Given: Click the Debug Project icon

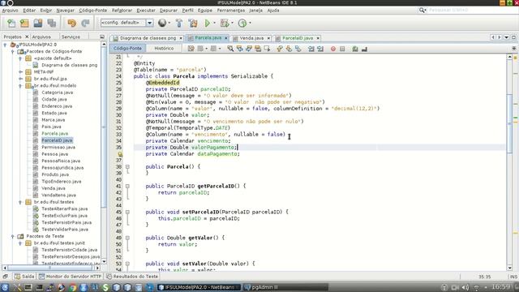Looking at the screenshot, I should point(225,23).
